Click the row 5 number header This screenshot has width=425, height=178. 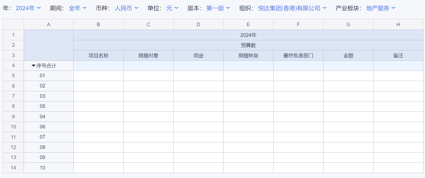click(13, 76)
